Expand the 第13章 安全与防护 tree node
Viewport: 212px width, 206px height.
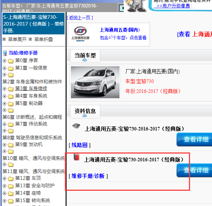(x=4, y=186)
